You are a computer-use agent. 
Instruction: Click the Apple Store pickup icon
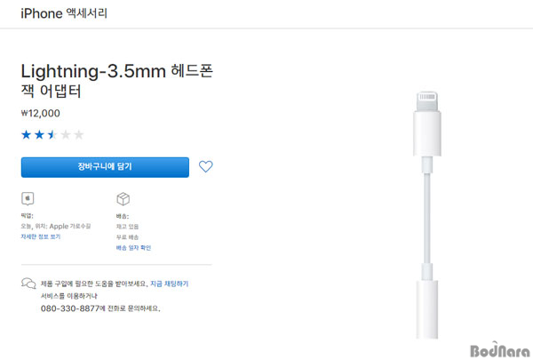28,198
